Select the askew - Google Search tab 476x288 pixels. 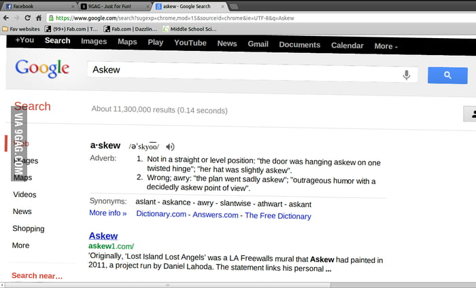tap(190, 6)
